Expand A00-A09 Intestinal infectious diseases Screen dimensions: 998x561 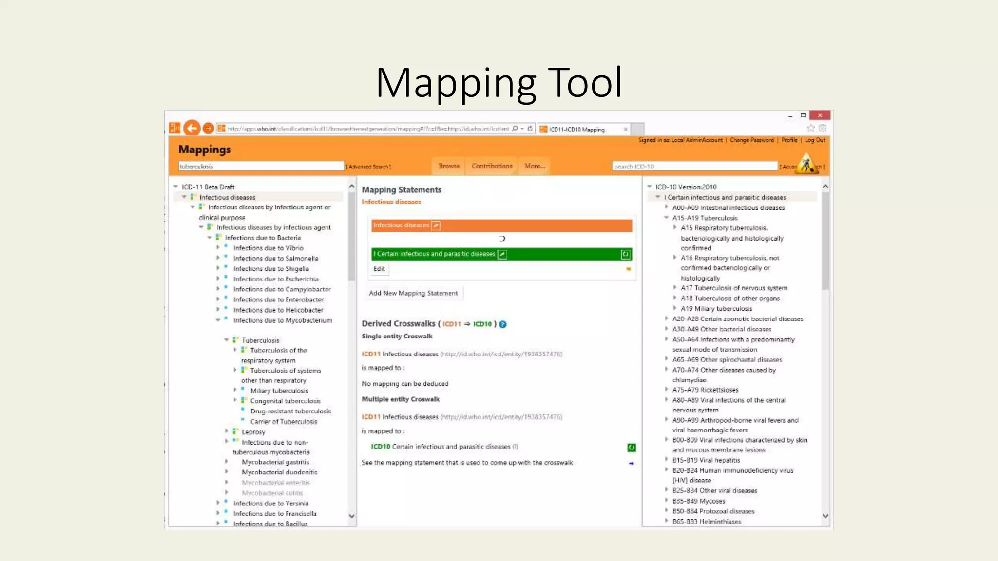coord(666,207)
